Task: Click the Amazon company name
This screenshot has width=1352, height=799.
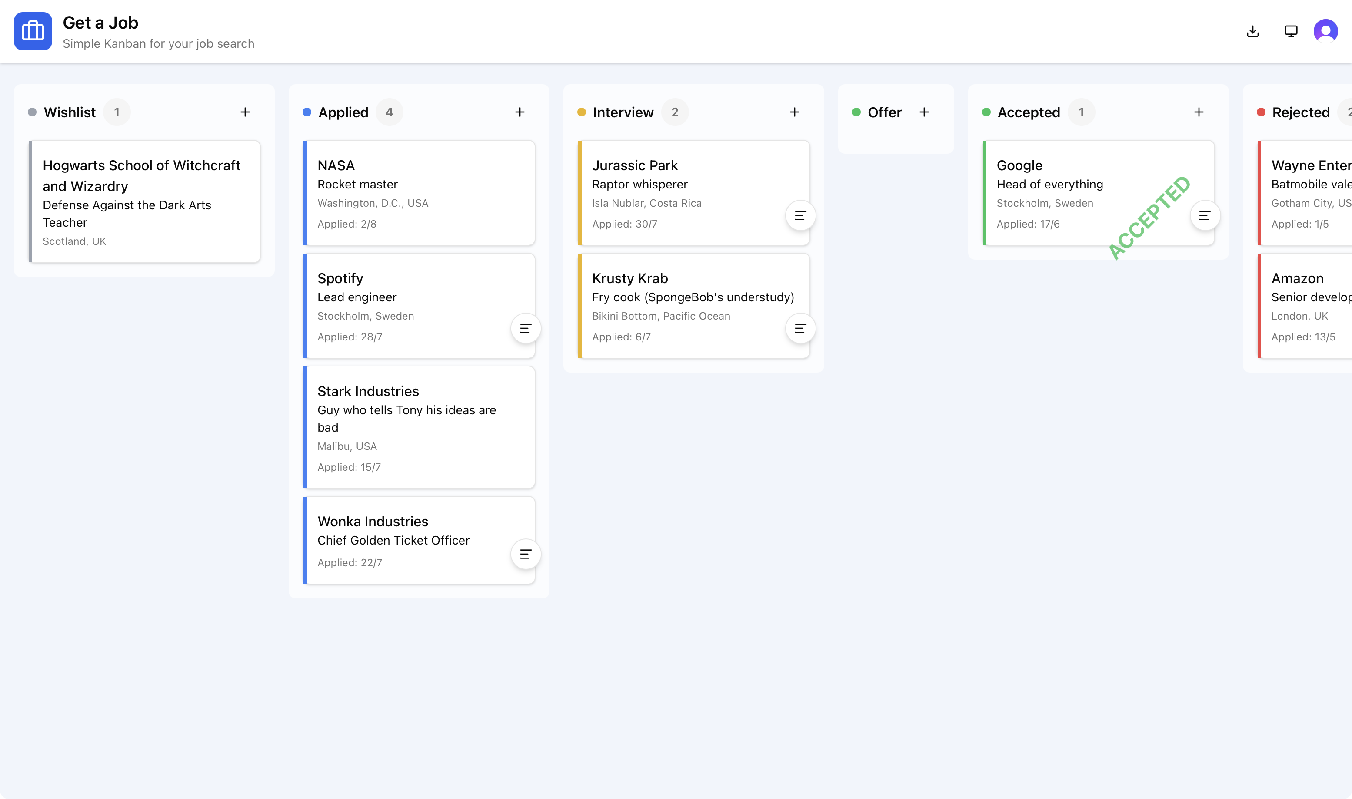Action: (1298, 278)
